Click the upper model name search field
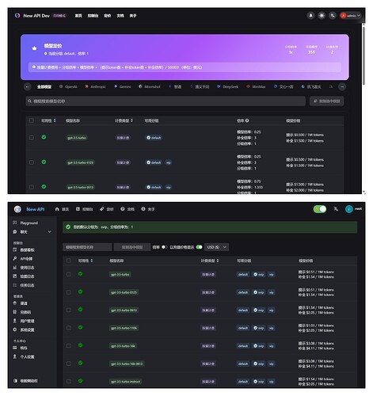The height and width of the screenshot is (396, 373). pyautogui.click(x=166, y=101)
